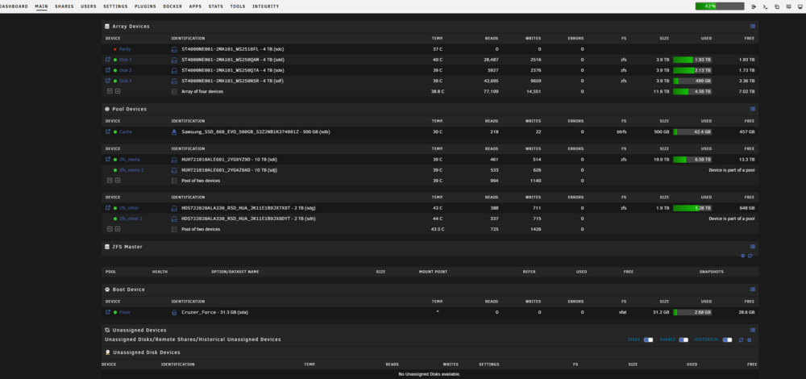Open Cache pool browse icon
The width and height of the screenshot is (806, 379).
108,131
